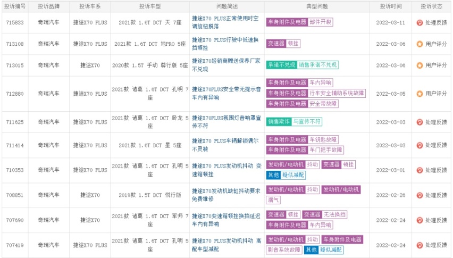Click the 典型问题 column header
The width and height of the screenshot is (453, 258).
(x=317, y=6)
